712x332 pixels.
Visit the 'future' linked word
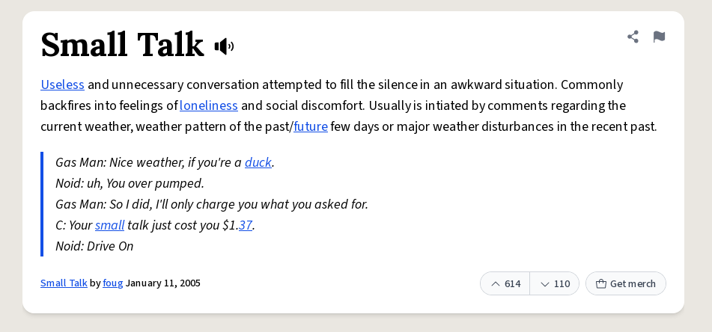[x=311, y=126]
